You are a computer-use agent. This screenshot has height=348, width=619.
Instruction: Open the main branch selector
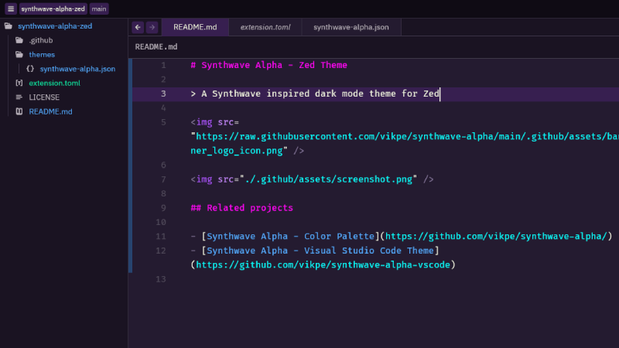coord(99,9)
